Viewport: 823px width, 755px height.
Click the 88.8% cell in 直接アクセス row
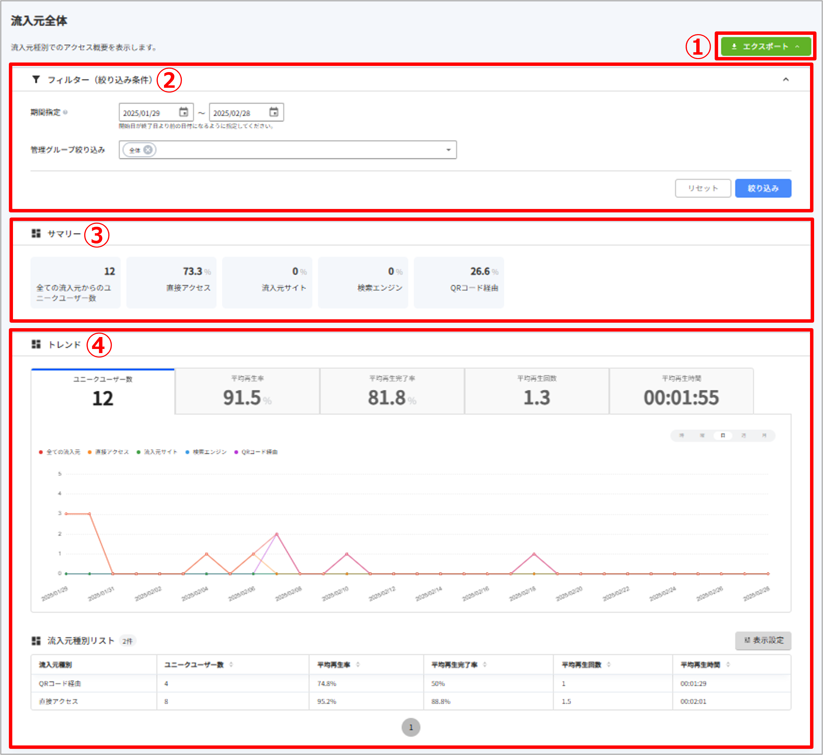pyautogui.click(x=441, y=701)
